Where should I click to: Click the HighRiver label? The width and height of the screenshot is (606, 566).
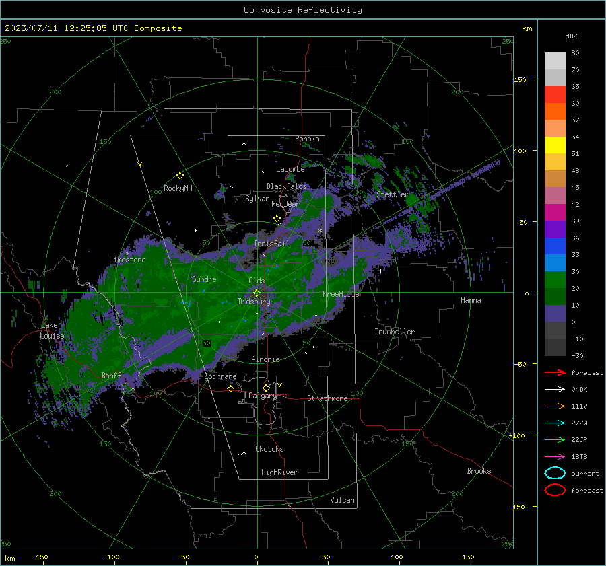pos(279,472)
